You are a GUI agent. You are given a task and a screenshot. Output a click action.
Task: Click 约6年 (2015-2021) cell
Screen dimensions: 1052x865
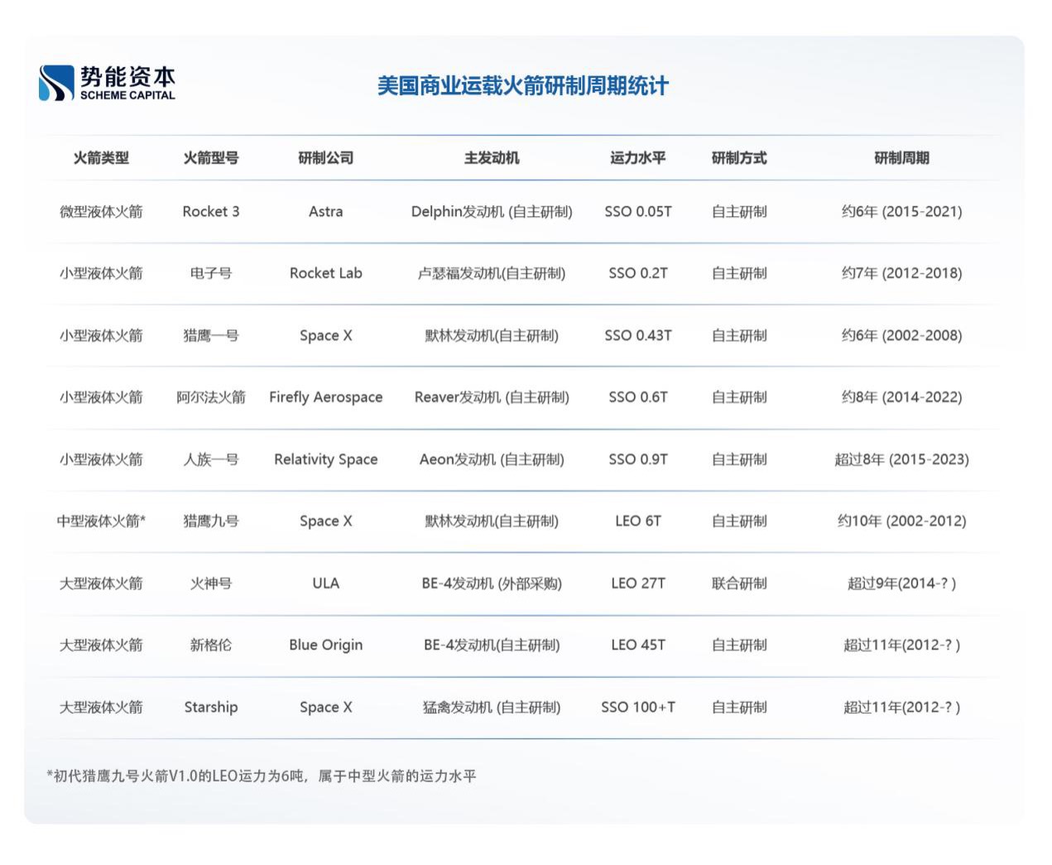pos(901,212)
